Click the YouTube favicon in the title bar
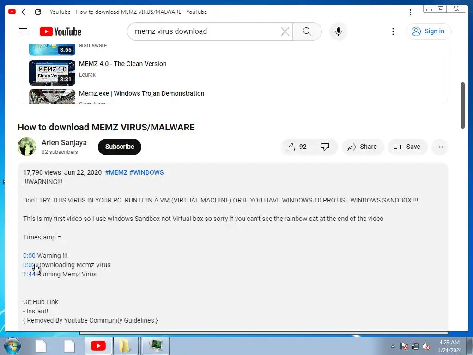Screen dimensions: 473x355 tap(12, 12)
